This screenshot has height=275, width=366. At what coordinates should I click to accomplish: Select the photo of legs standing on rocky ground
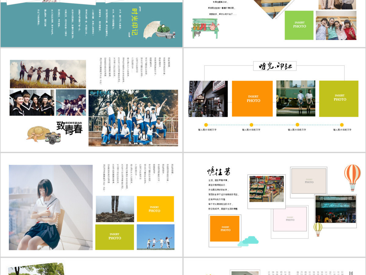tap(115, 209)
